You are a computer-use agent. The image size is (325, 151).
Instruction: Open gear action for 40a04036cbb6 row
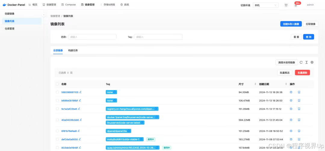[291, 119]
